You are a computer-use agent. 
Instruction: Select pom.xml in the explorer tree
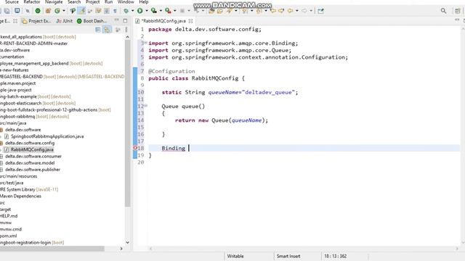[x=8, y=236]
